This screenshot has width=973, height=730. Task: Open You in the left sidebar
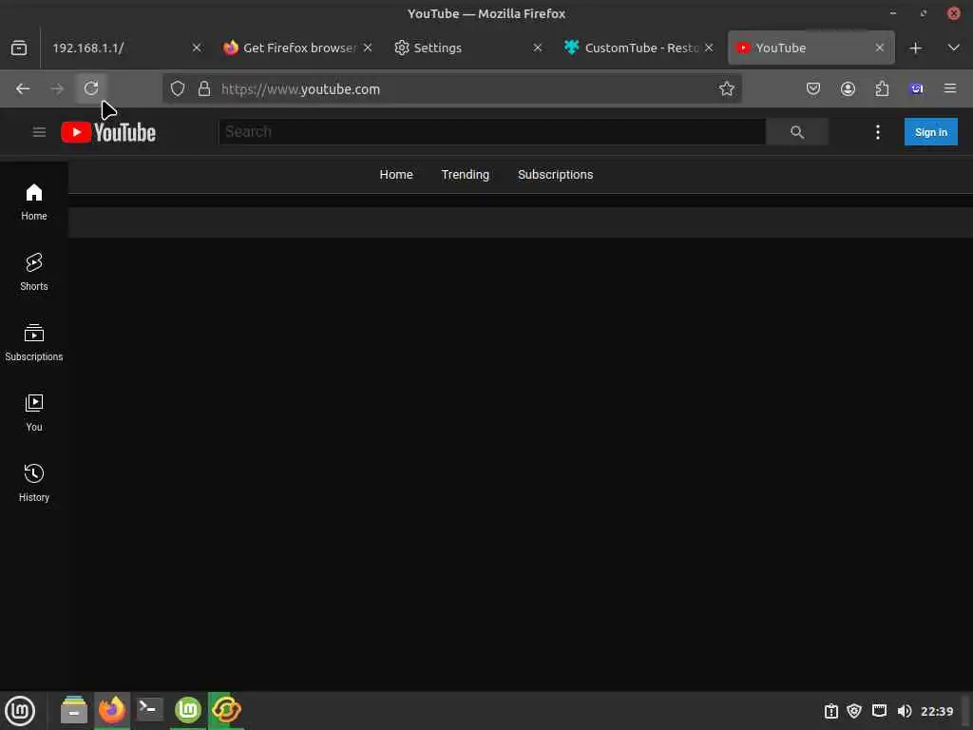coord(34,413)
